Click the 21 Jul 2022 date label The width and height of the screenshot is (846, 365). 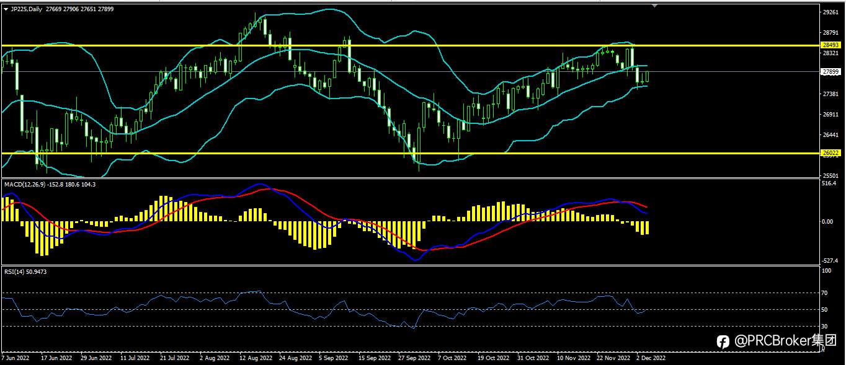[x=174, y=358]
